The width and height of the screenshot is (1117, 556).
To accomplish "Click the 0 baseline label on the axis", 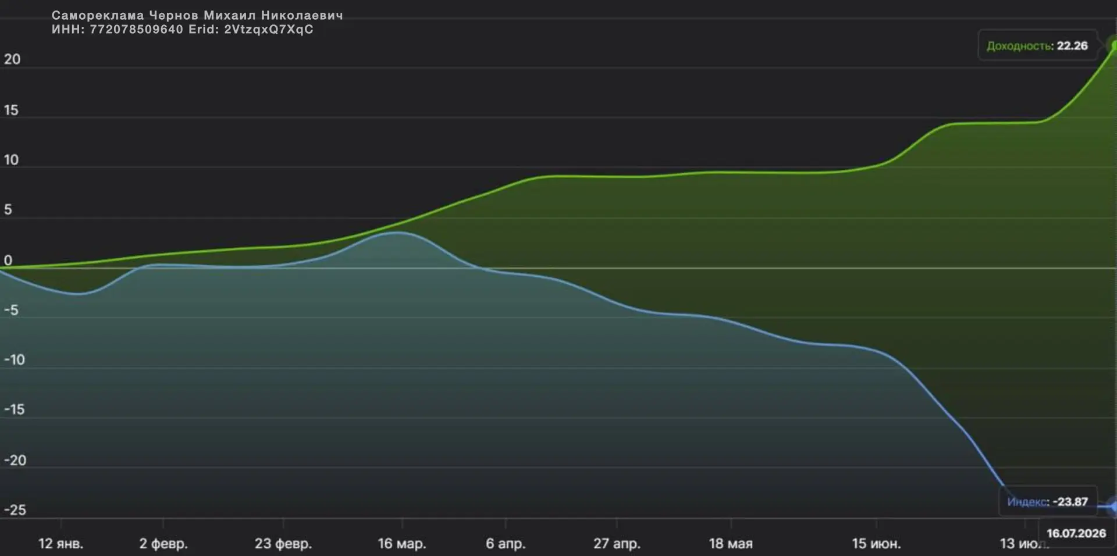I will [8, 261].
